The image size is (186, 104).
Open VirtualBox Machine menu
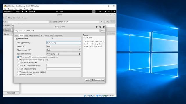point(10,9)
